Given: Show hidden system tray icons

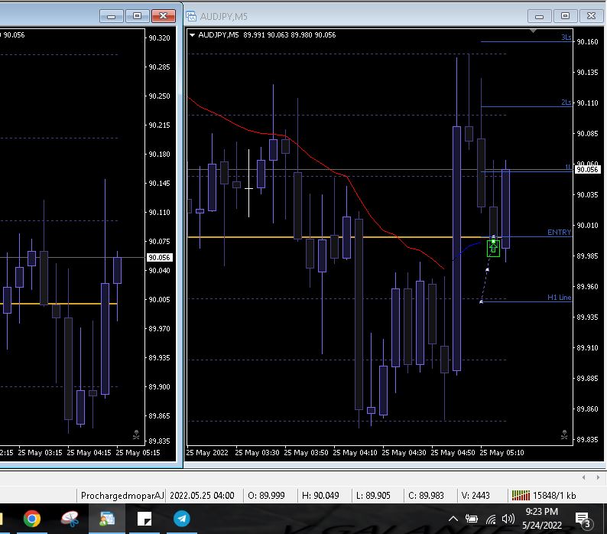Looking at the screenshot, I should [453, 519].
